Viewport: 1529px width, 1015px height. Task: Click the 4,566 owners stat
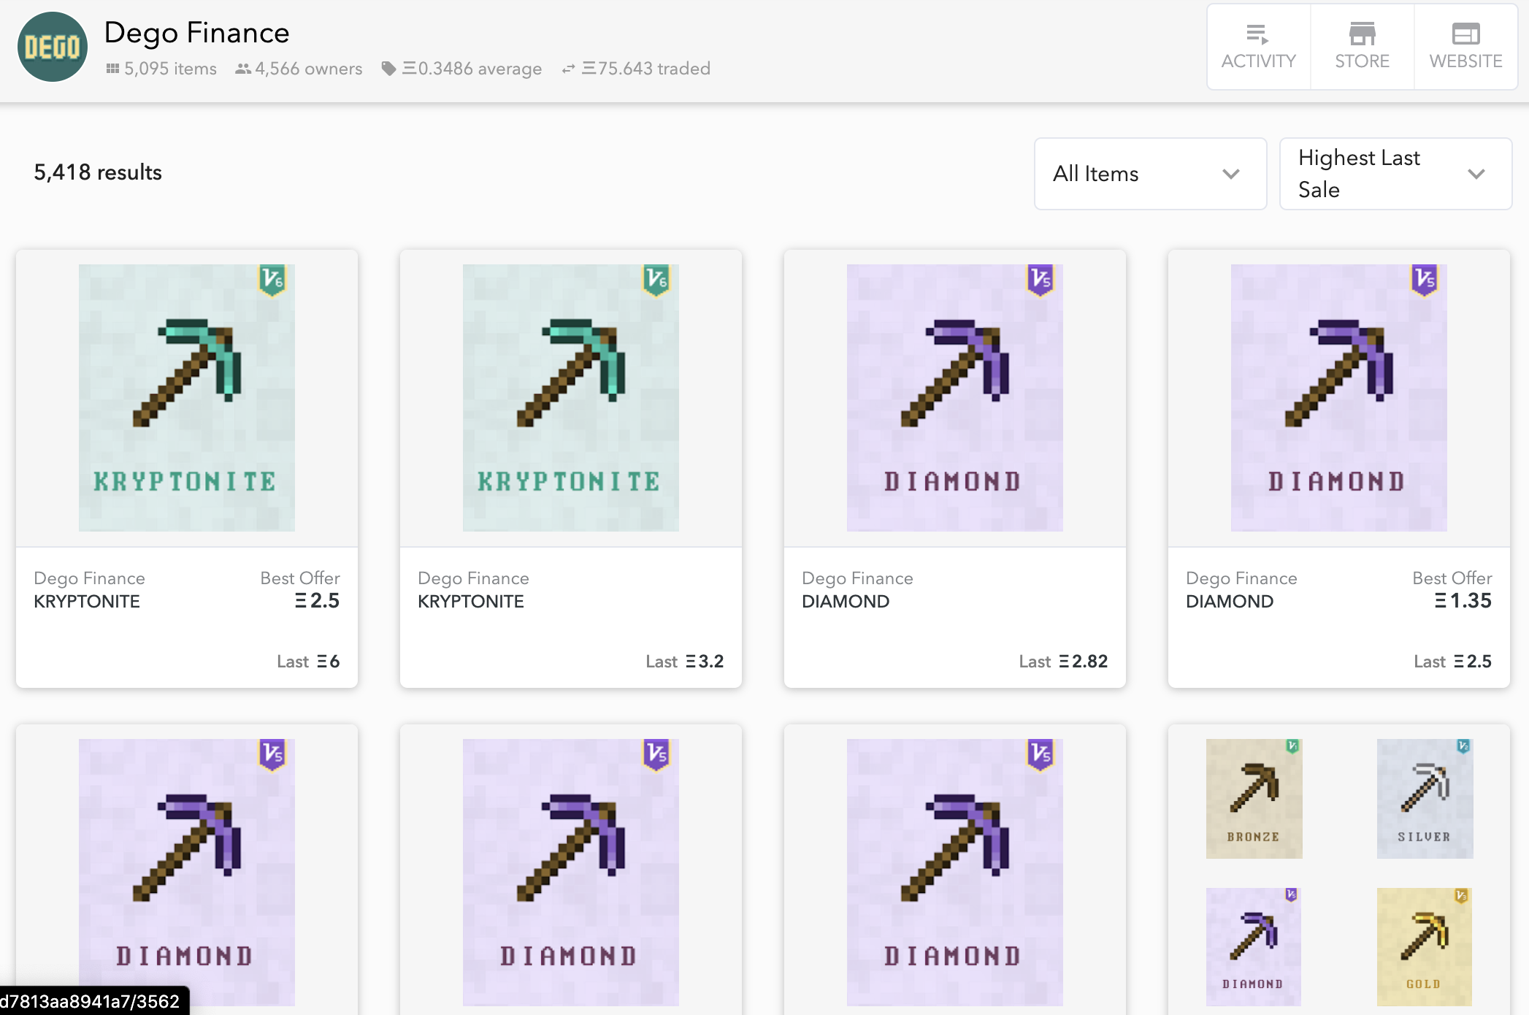click(x=299, y=69)
